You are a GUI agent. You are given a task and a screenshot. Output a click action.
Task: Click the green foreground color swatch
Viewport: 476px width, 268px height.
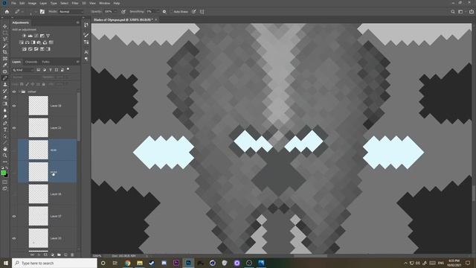pos(3,173)
